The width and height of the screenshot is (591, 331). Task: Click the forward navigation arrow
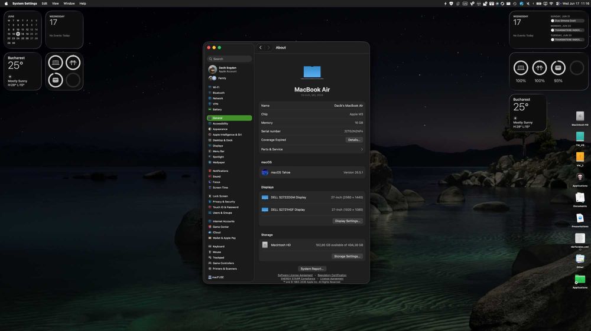point(268,48)
